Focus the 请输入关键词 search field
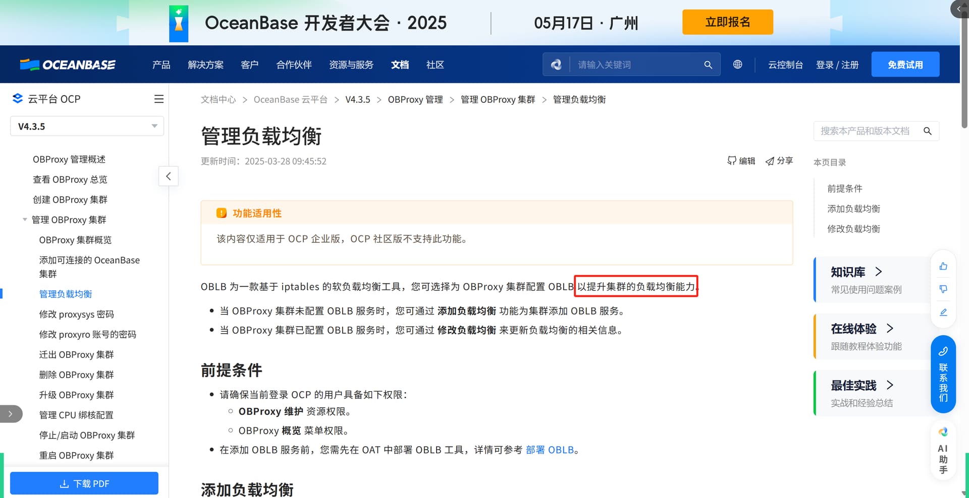This screenshot has height=498, width=969. click(636, 65)
